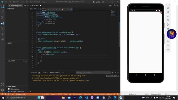The image size is (178, 100).
Task: Trigger Hot Reload lightning icon
Action: tap(62, 9)
